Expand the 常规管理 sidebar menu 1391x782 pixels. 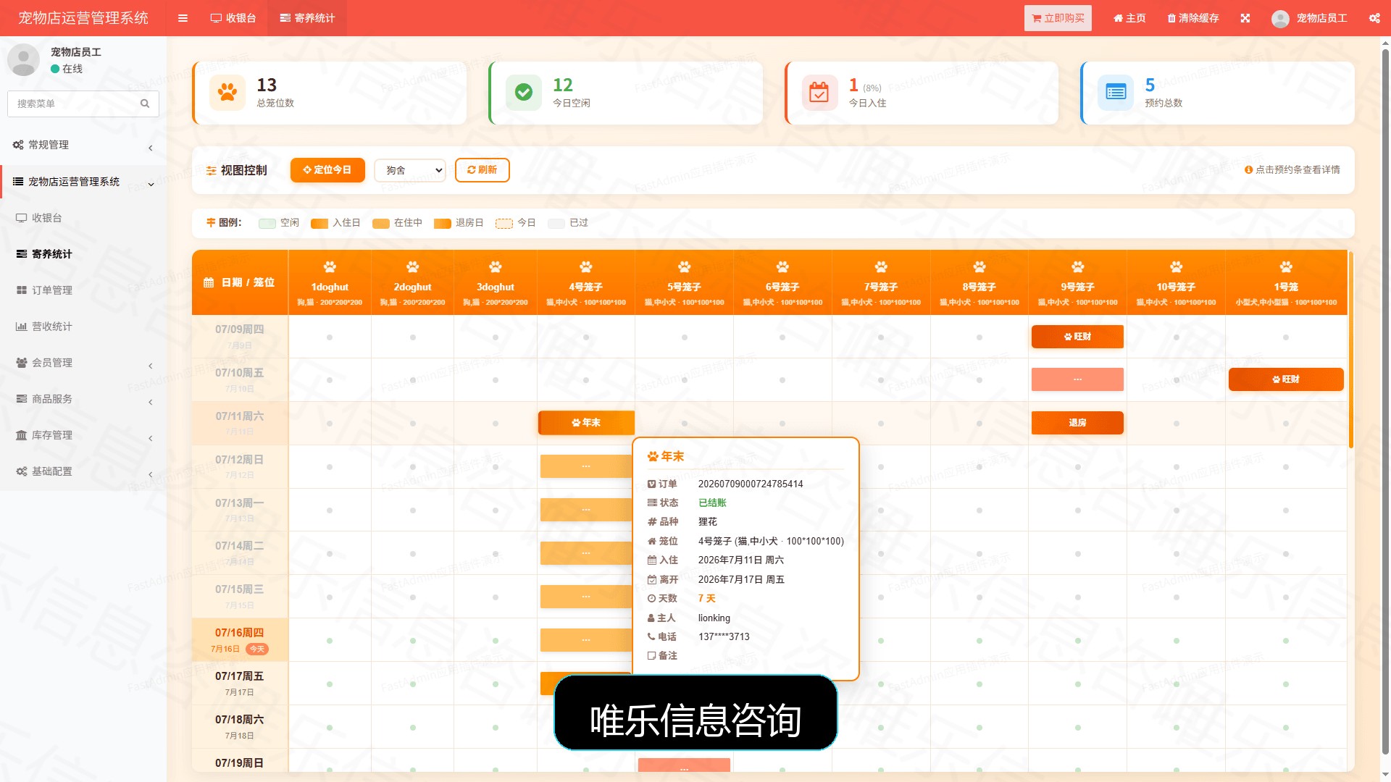pos(83,145)
